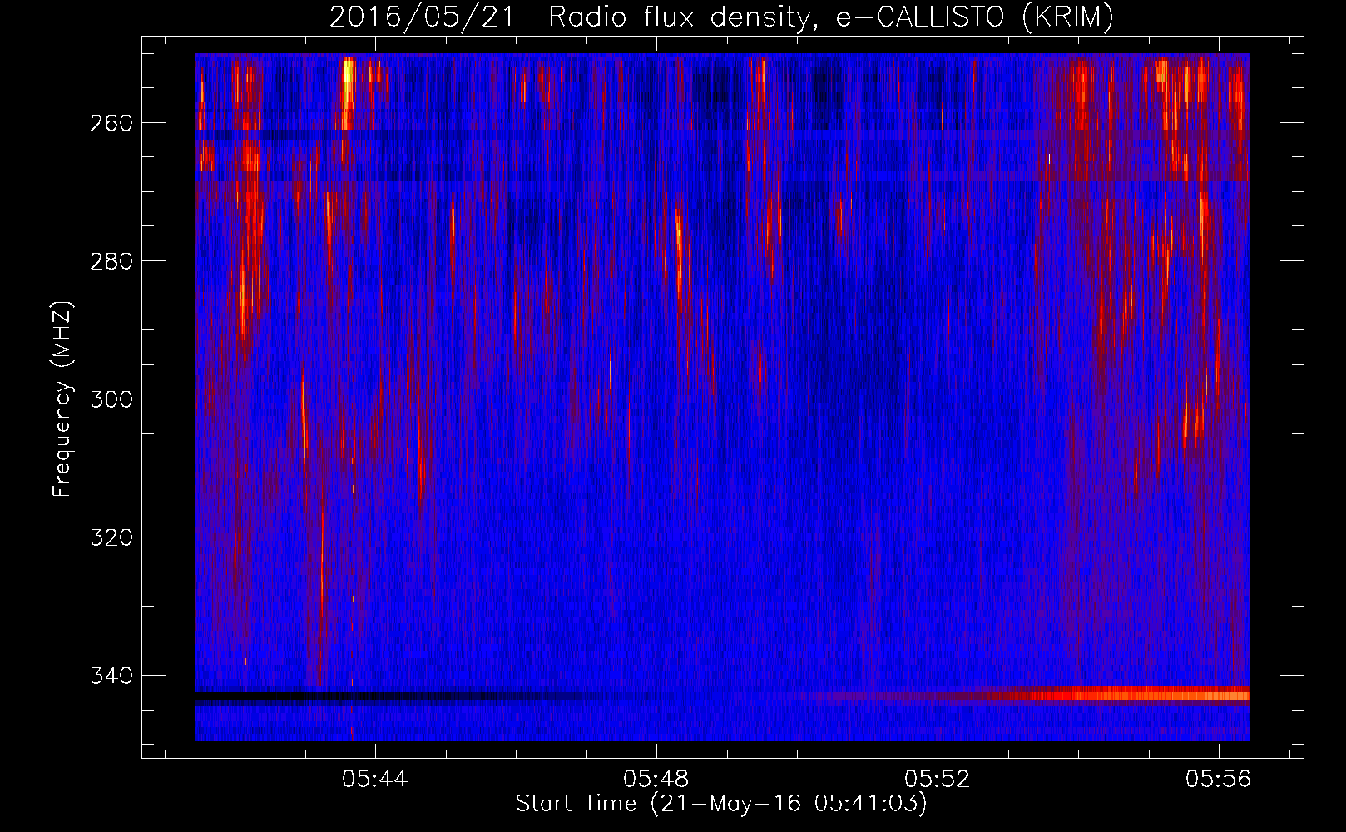The width and height of the screenshot is (1346, 832).
Task: Click the 340 frequency tick label
Action: pos(111,676)
